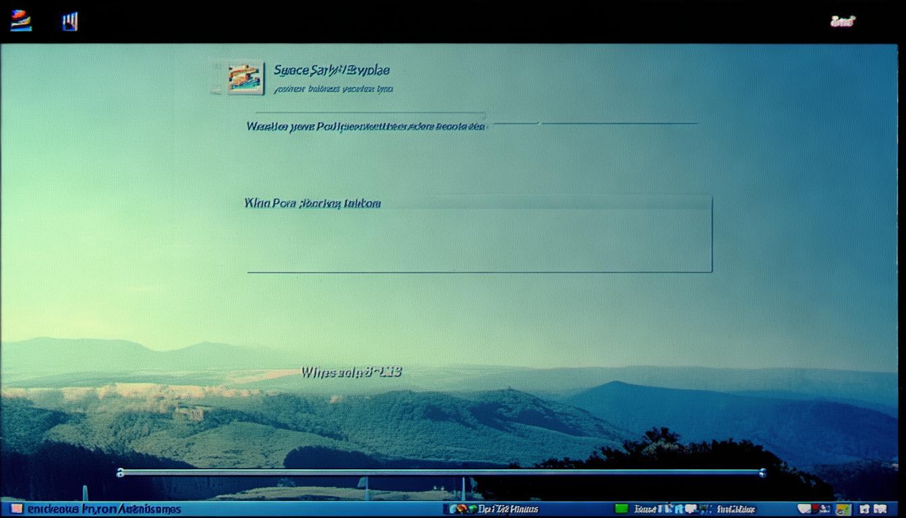906x518 pixels.
Task: Click the yellow-green system tray icon
Action: (843, 509)
